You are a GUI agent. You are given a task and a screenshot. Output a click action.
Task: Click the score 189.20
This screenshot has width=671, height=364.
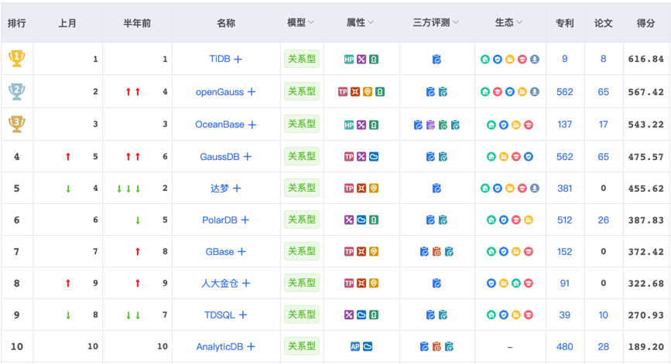(x=645, y=346)
